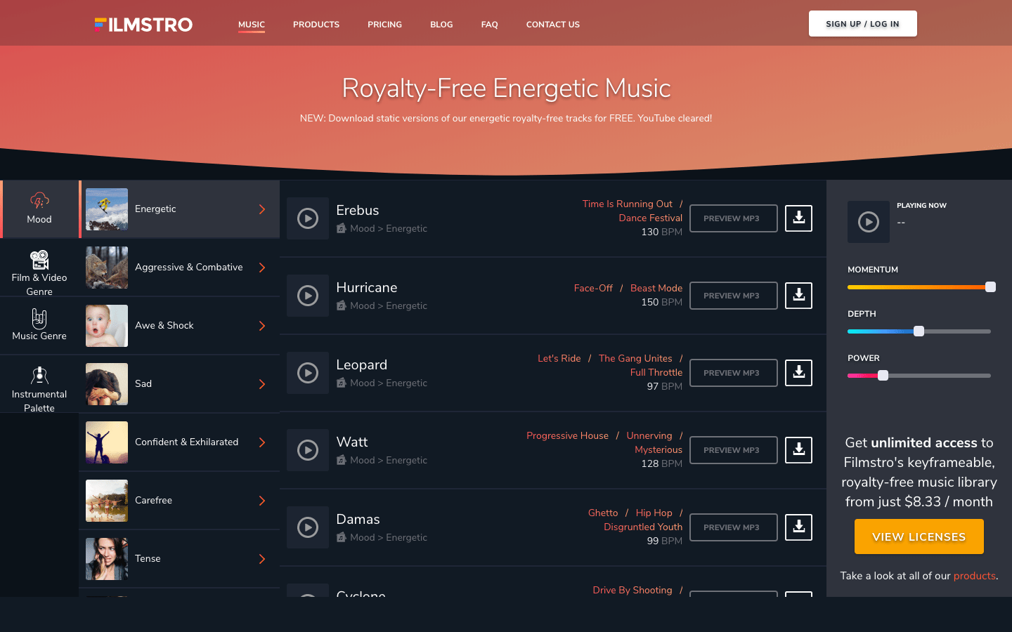The width and height of the screenshot is (1012, 632).
Task: Click the folder icon under Watt
Action: point(342,460)
